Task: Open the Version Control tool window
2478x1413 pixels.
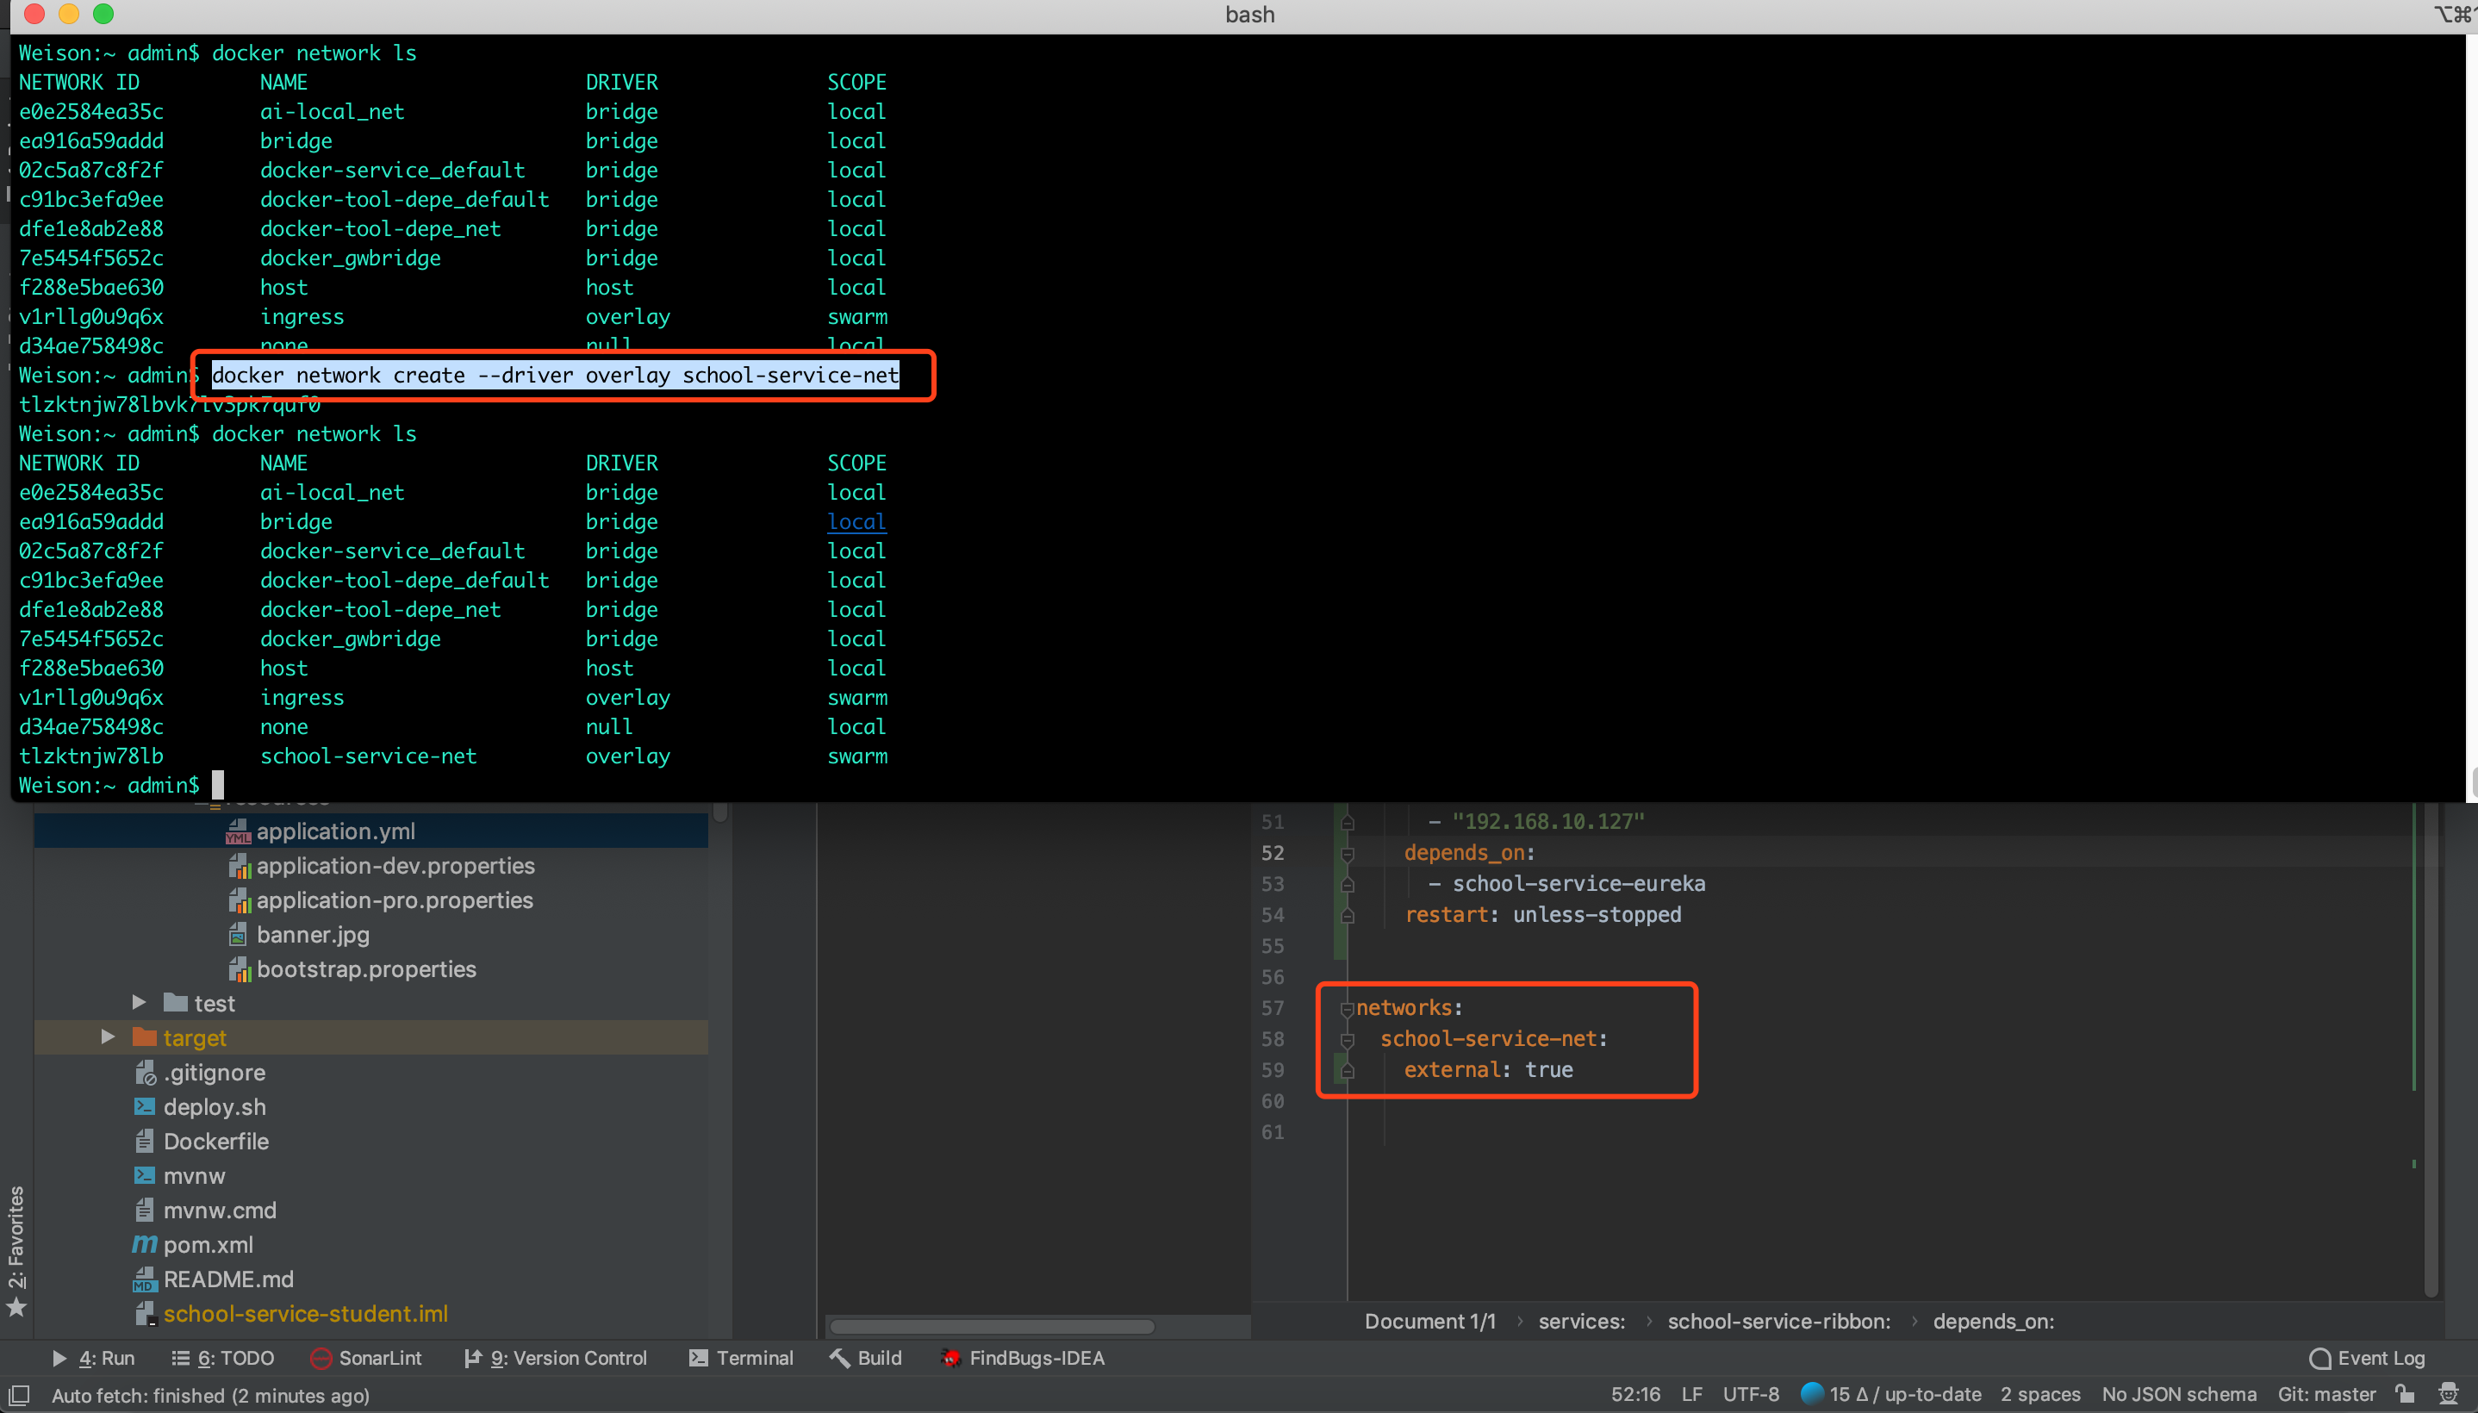Action: pos(556,1358)
